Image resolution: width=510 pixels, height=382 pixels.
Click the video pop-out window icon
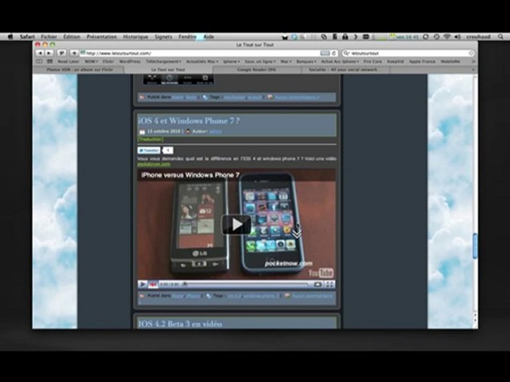318,284
